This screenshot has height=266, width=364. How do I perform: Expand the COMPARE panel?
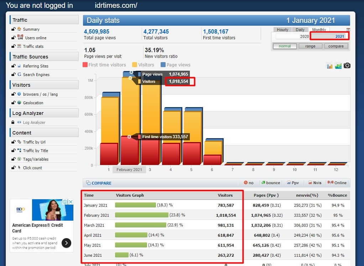99,183
